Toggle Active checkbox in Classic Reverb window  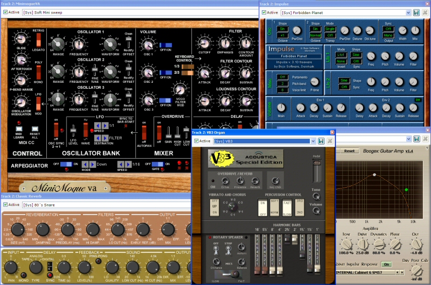(x=5, y=205)
